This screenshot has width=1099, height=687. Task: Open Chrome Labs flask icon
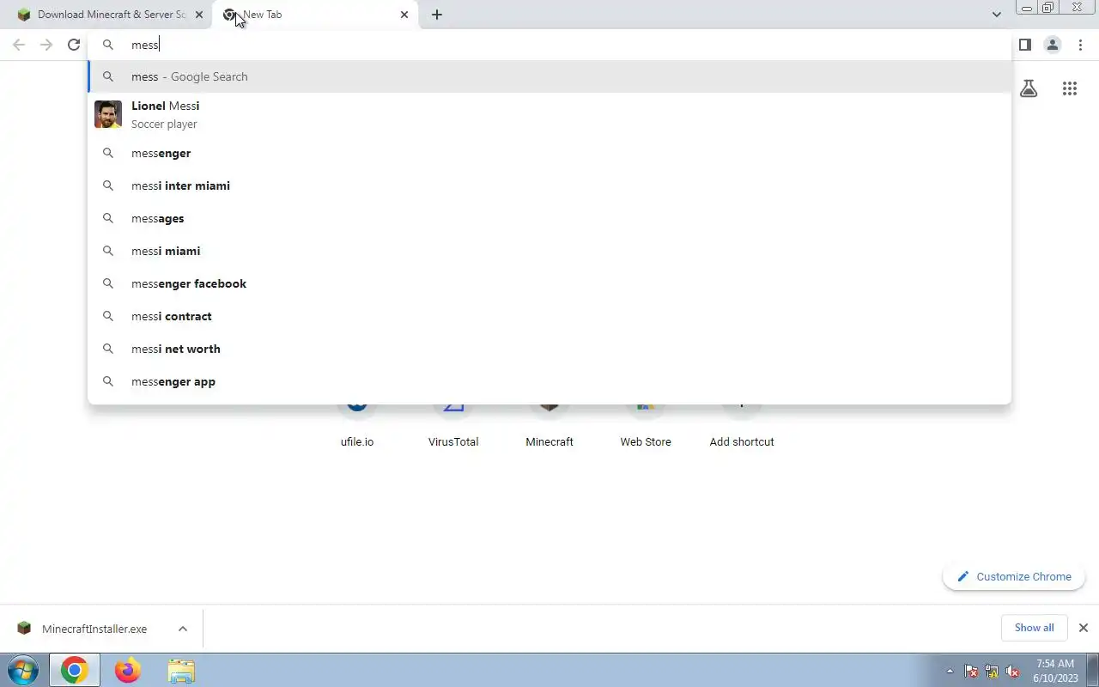[x=1029, y=88]
